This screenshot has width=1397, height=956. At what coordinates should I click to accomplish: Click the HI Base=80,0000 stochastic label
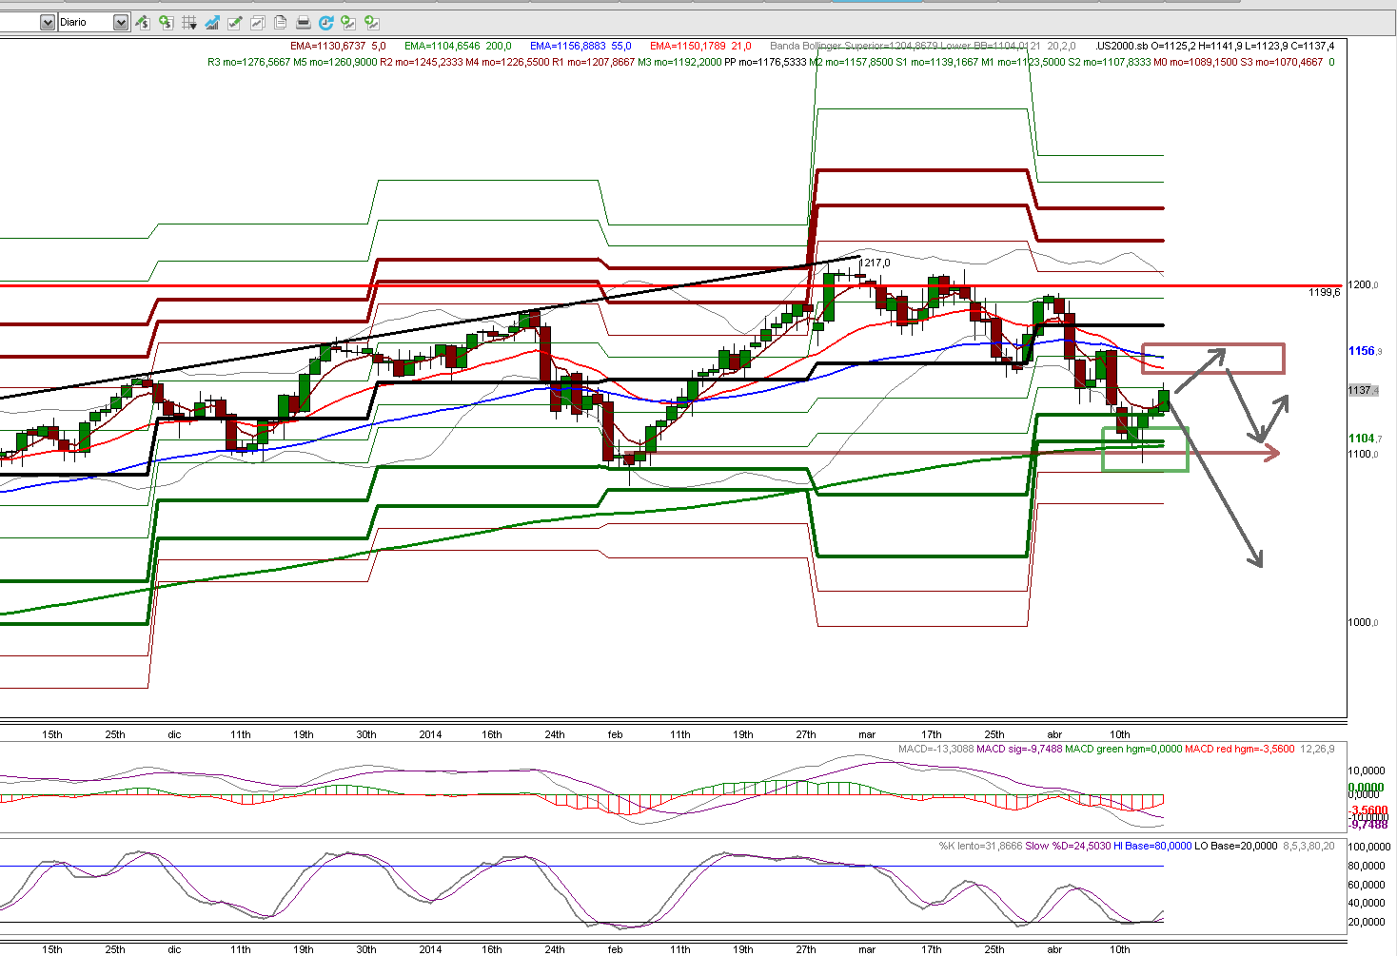click(x=1152, y=846)
